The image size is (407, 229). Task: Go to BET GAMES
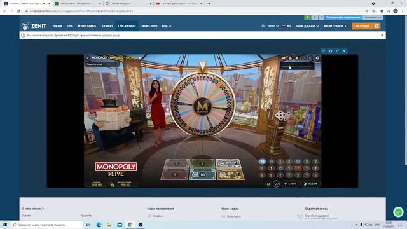coord(87,26)
